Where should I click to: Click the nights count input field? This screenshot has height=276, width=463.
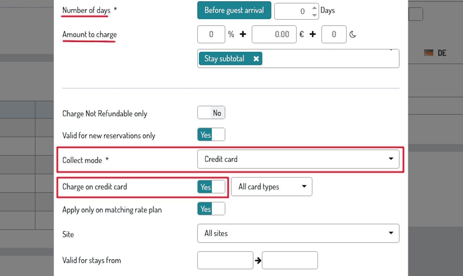[x=333, y=34]
